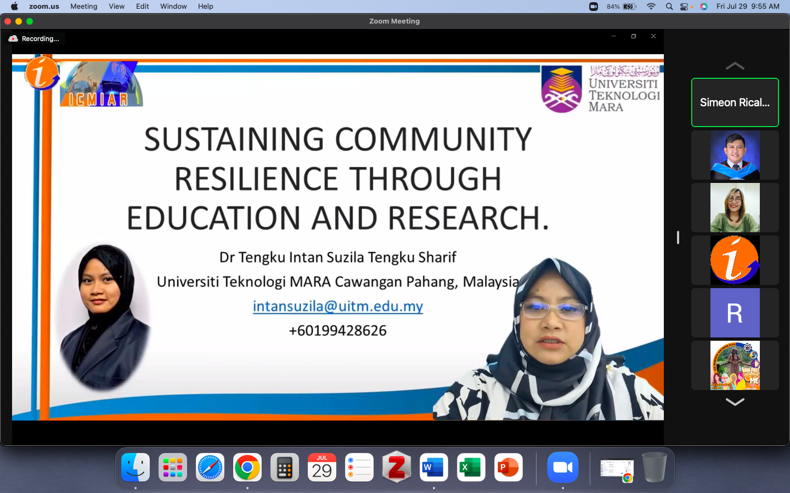Image resolution: width=790 pixels, height=493 pixels.
Task: Open Microsoft Excel in the dock
Action: point(471,467)
